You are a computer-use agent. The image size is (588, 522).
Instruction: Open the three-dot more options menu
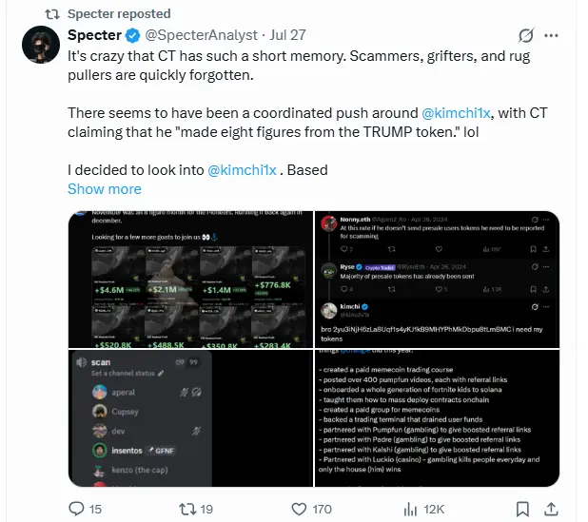click(x=551, y=35)
